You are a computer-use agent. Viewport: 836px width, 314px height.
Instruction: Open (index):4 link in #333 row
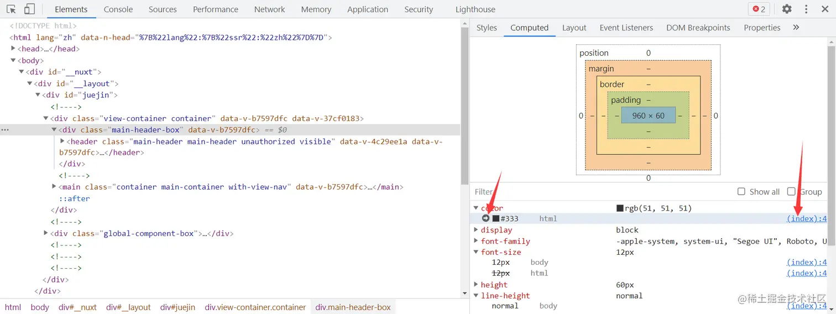coord(807,218)
